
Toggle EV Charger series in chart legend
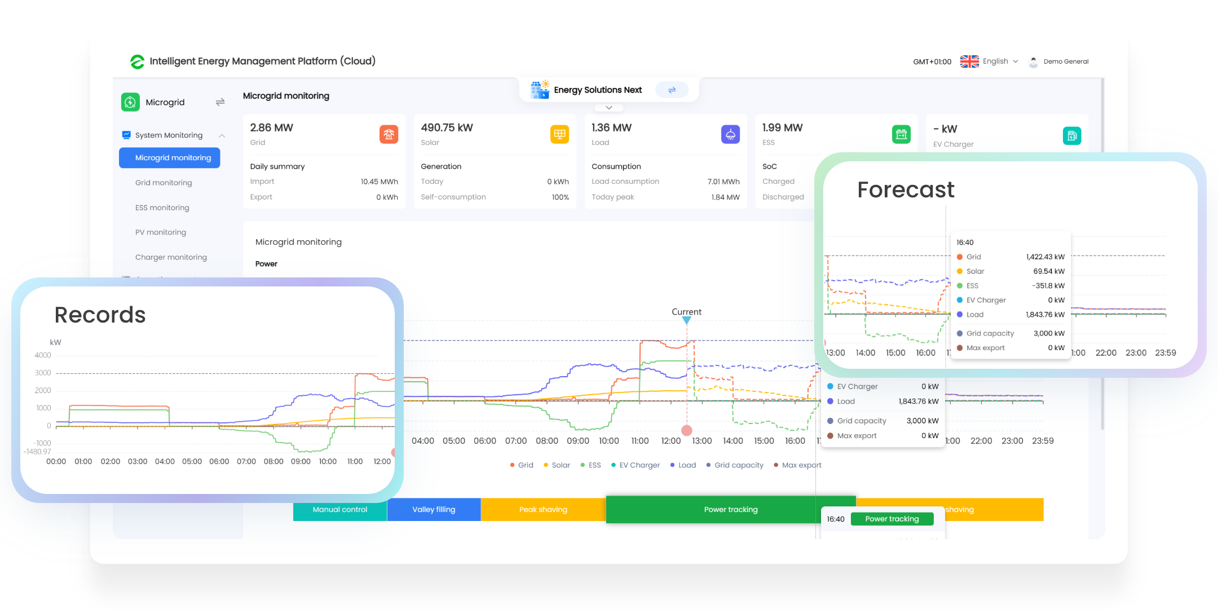coord(636,465)
